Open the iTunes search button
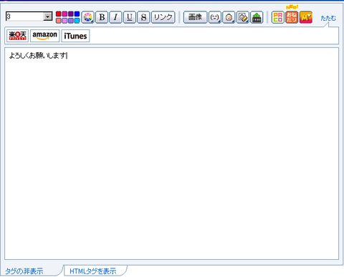Viewport: 344px width, 277px height. 75,36
